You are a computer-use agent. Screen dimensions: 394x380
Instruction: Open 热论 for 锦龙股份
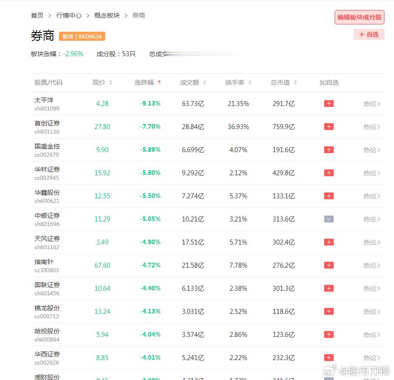(372, 312)
